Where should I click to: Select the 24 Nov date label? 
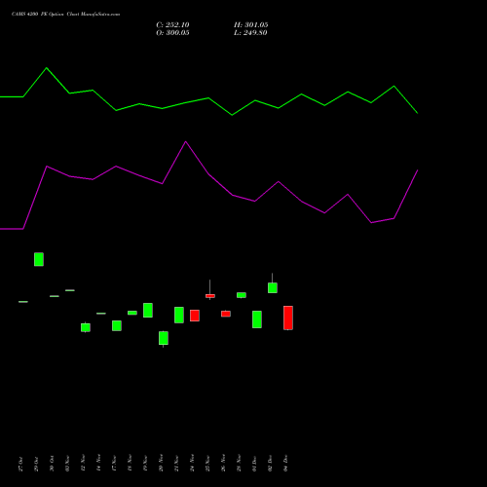[192, 464]
